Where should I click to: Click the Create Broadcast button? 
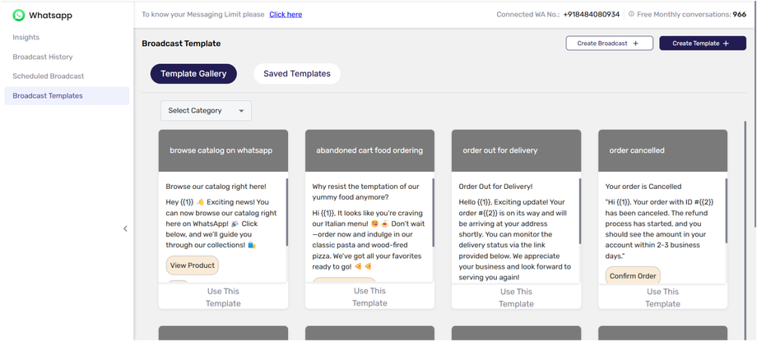[609, 44]
